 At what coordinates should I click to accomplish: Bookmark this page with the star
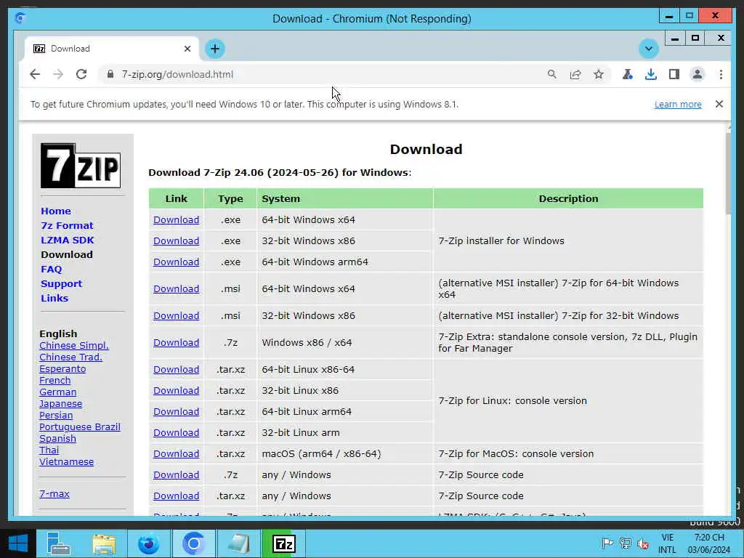coord(599,75)
